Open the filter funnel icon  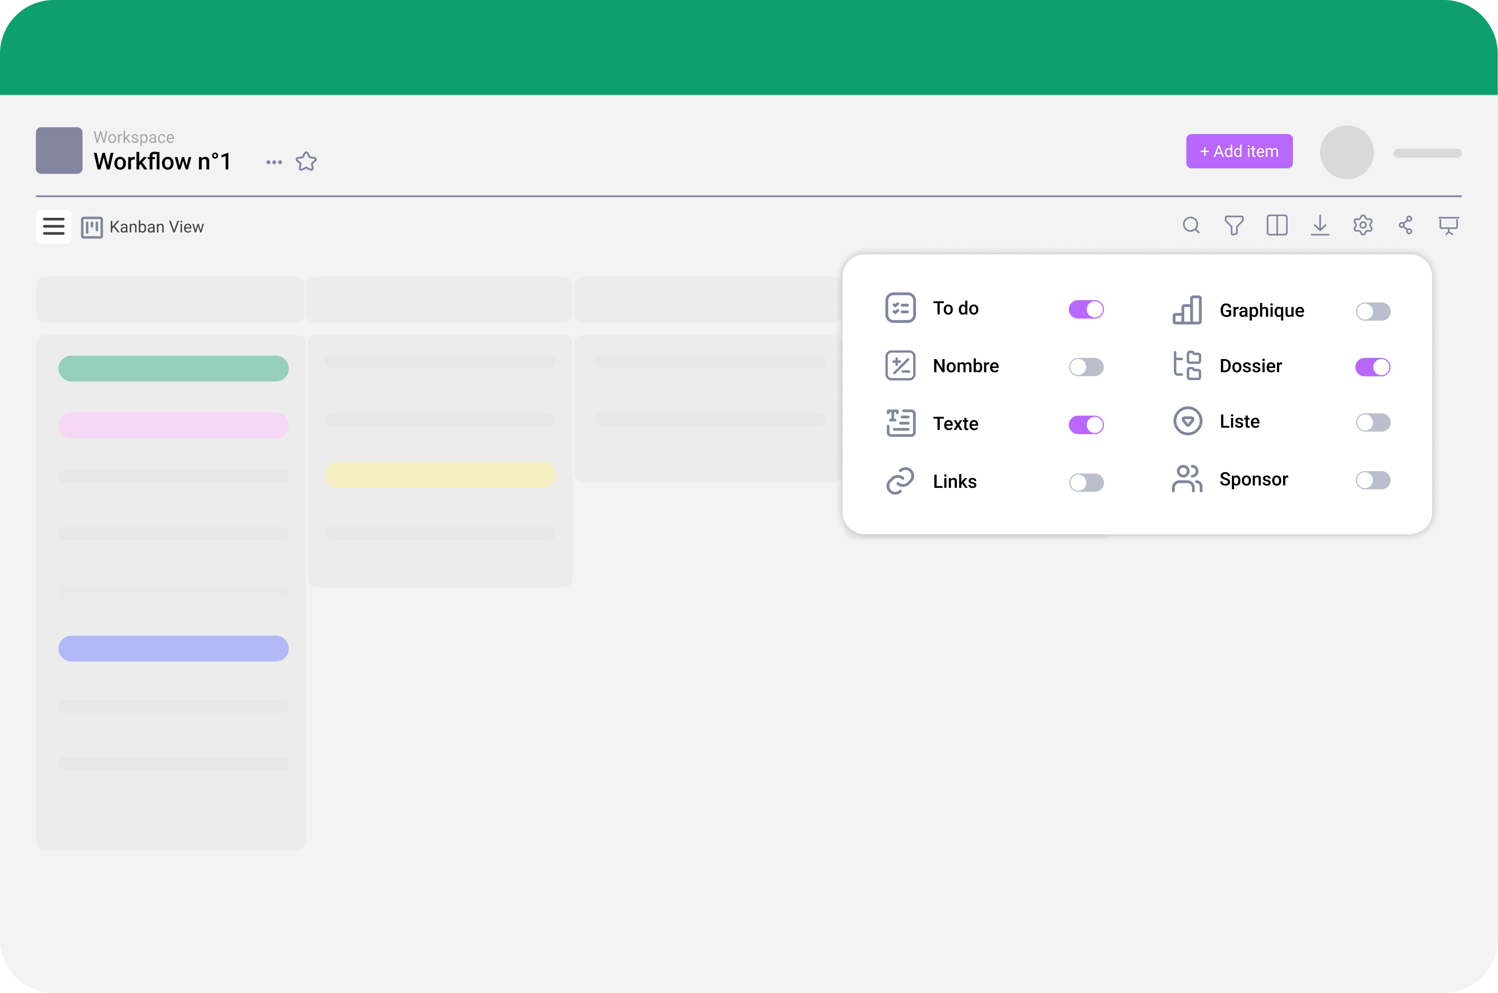coord(1234,225)
